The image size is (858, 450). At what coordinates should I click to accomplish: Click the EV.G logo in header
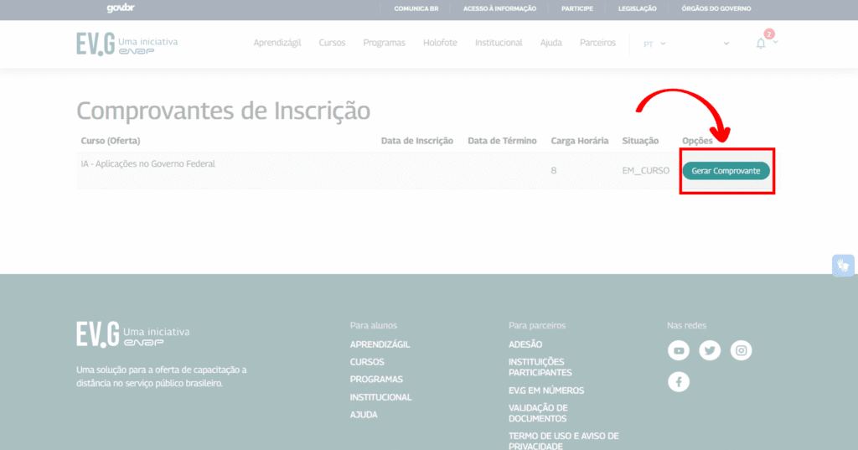click(127, 44)
